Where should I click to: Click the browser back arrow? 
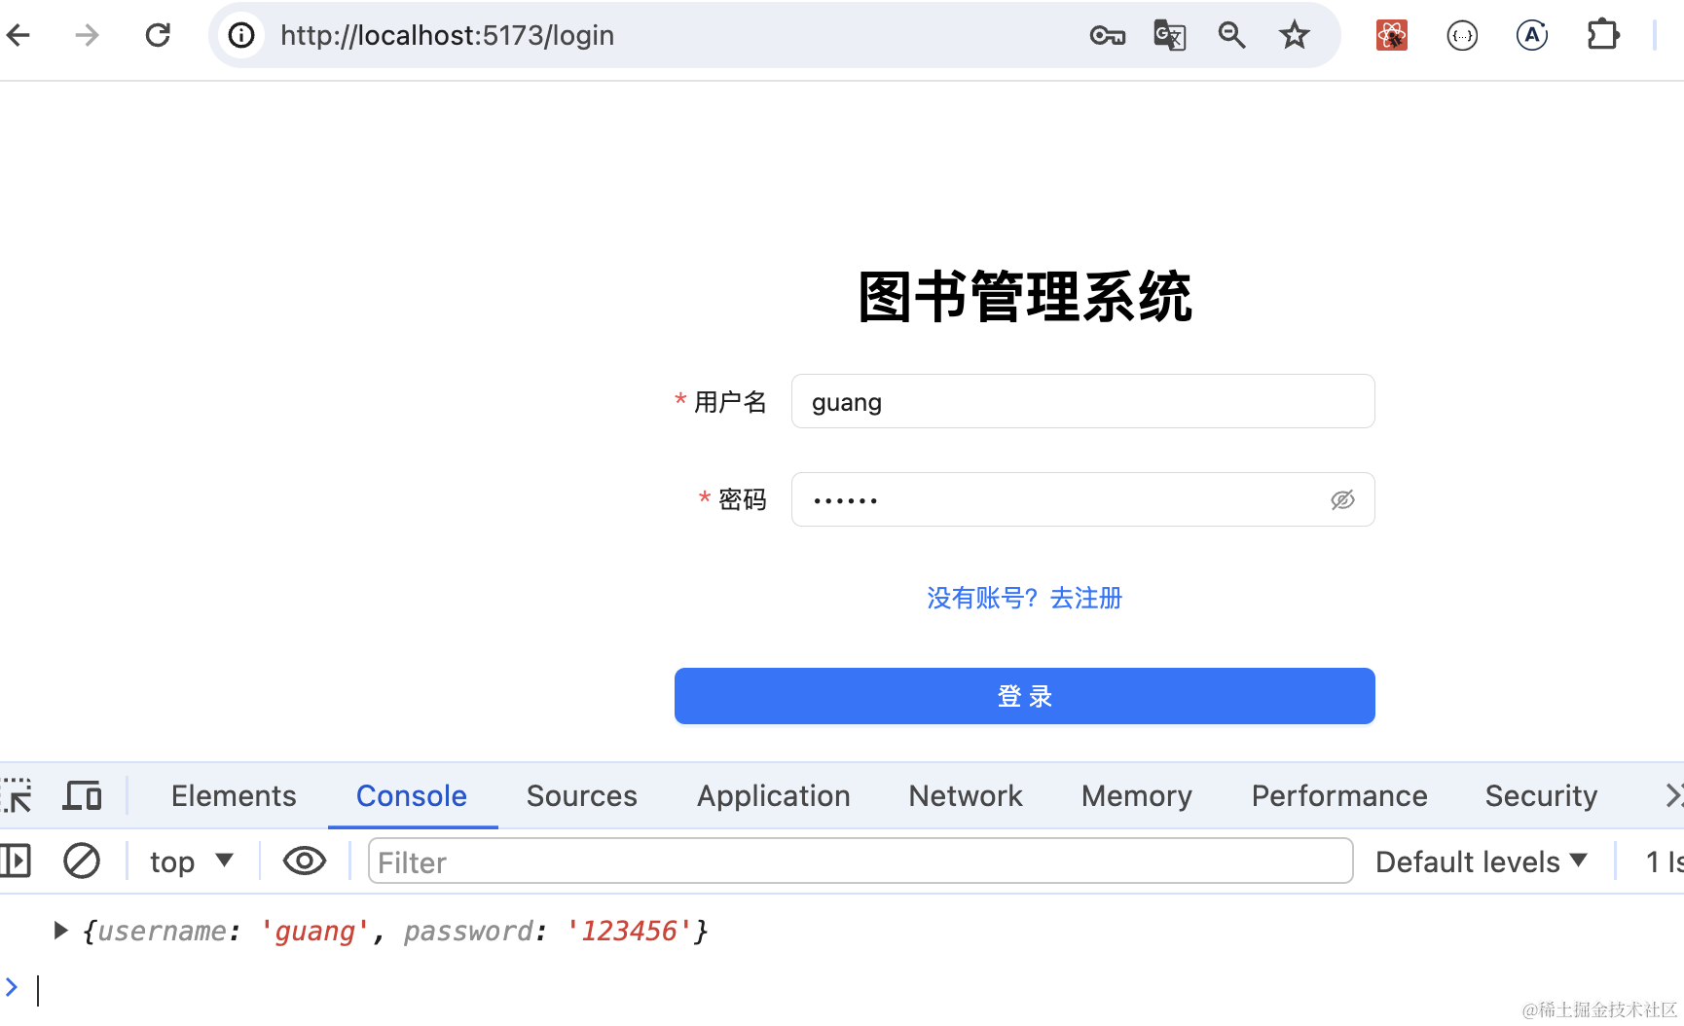point(19,36)
